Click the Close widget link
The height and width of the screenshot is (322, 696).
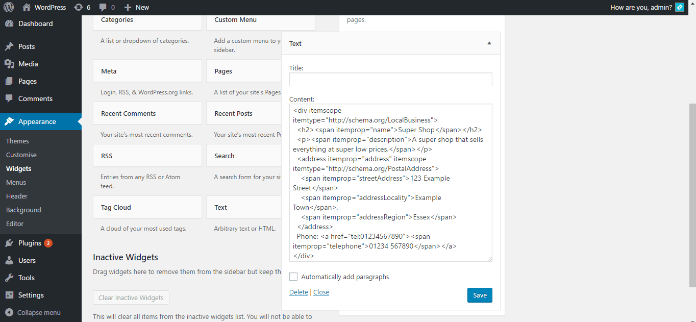tap(321, 292)
